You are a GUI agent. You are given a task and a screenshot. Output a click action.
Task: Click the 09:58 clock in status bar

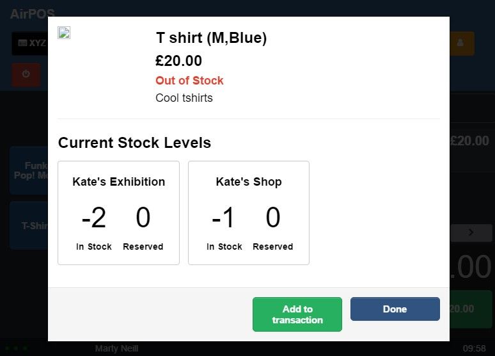(x=474, y=348)
